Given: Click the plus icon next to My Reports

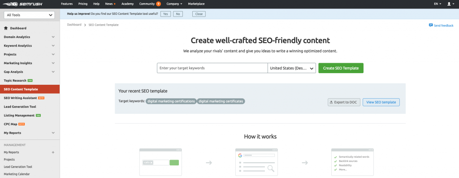Looking at the screenshot, I should (53, 152).
